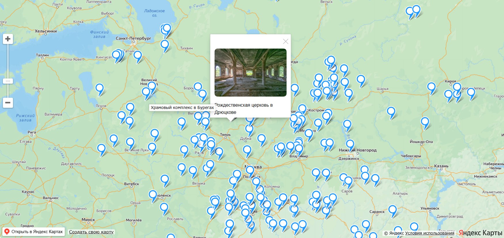This screenshot has width=504, height=238.
Task: Close the Рождественская церковь popup
Action: (x=285, y=41)
